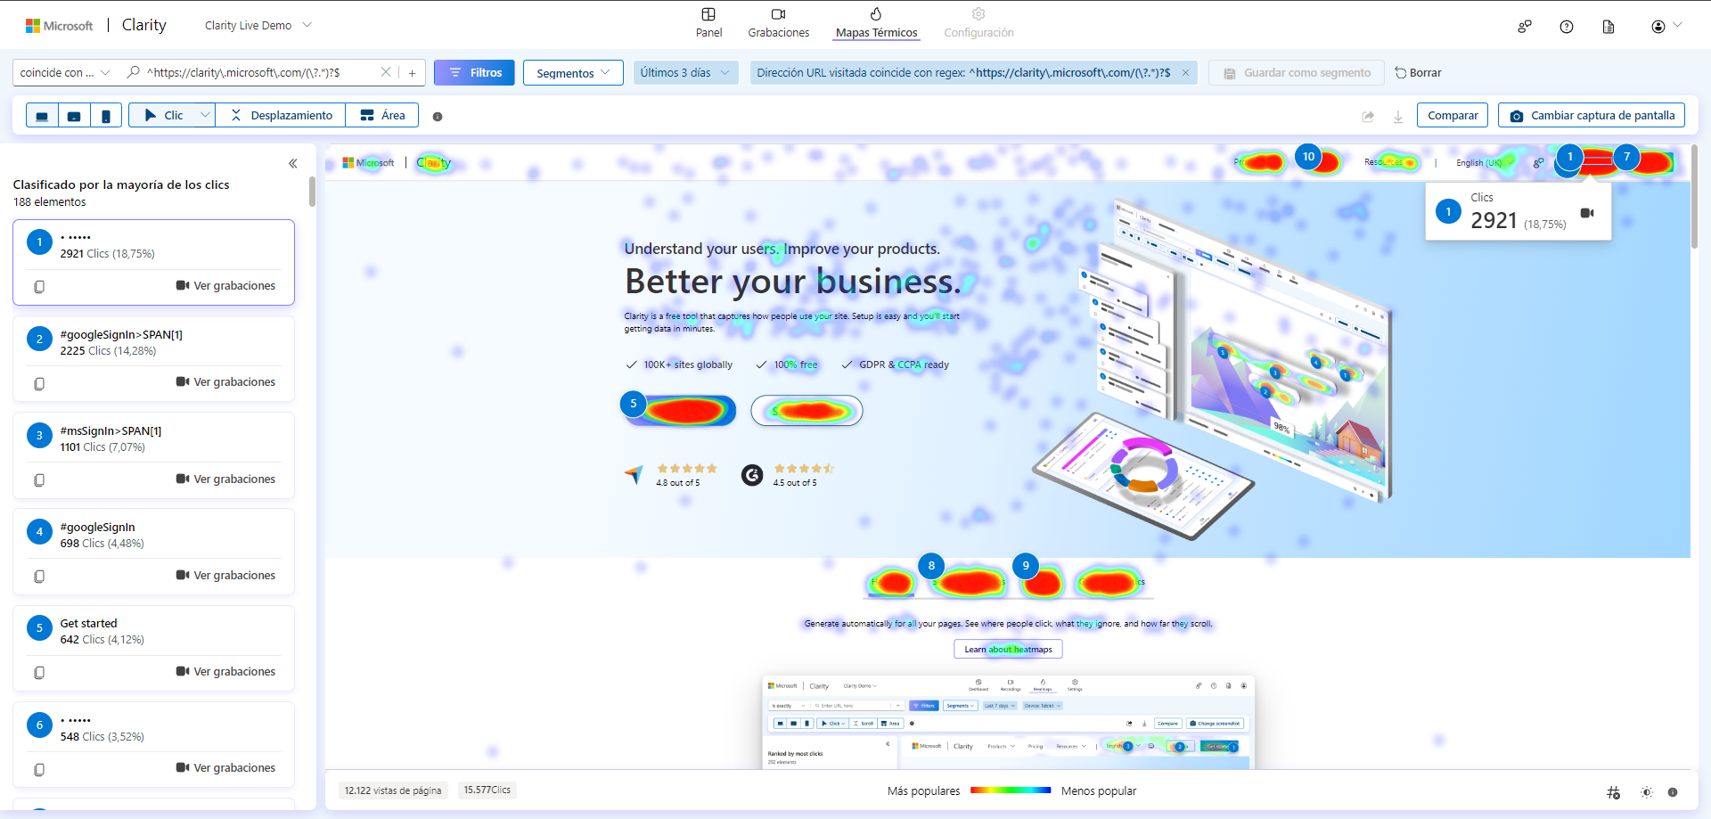Expand the Clarity Live Demo project dropdown
Image resolution: width=1711 pixels, height=819 pixels.
pos(258,25)
